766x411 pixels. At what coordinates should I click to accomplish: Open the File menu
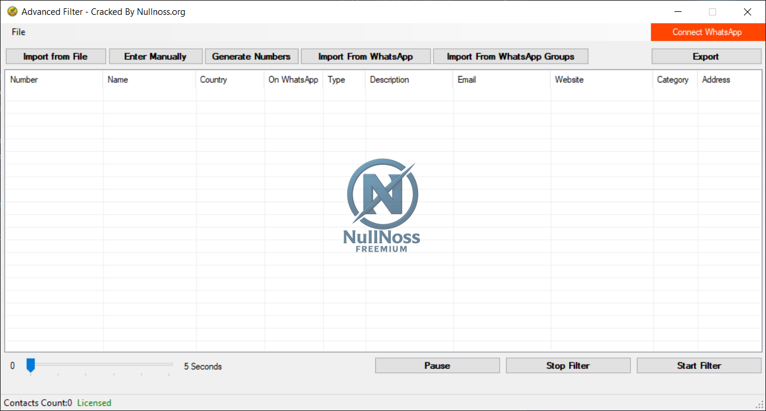pyautogui.click(x=18, y=32)
